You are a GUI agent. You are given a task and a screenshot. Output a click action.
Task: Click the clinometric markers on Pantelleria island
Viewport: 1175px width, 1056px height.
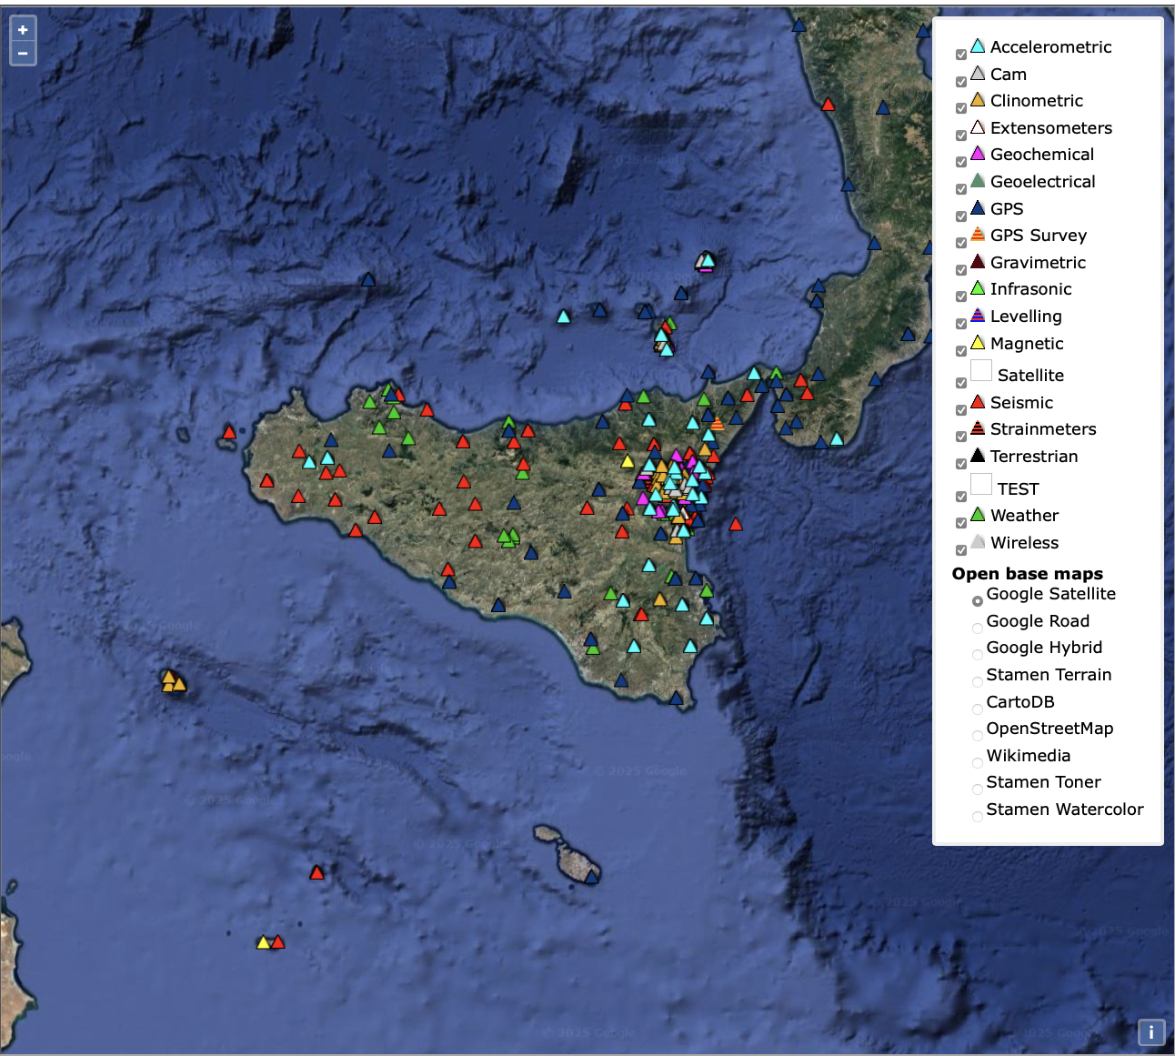[173, 681]
